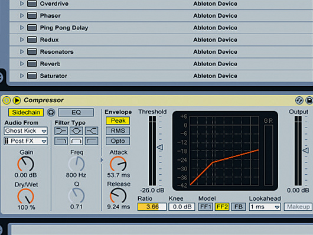Select the FB compressor model
This screenshot has height=235, width=313.
[x=239, y=207]
